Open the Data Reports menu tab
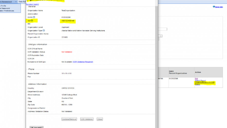The height and width of the screenshot is (128, 227). [x=22, y=2]
